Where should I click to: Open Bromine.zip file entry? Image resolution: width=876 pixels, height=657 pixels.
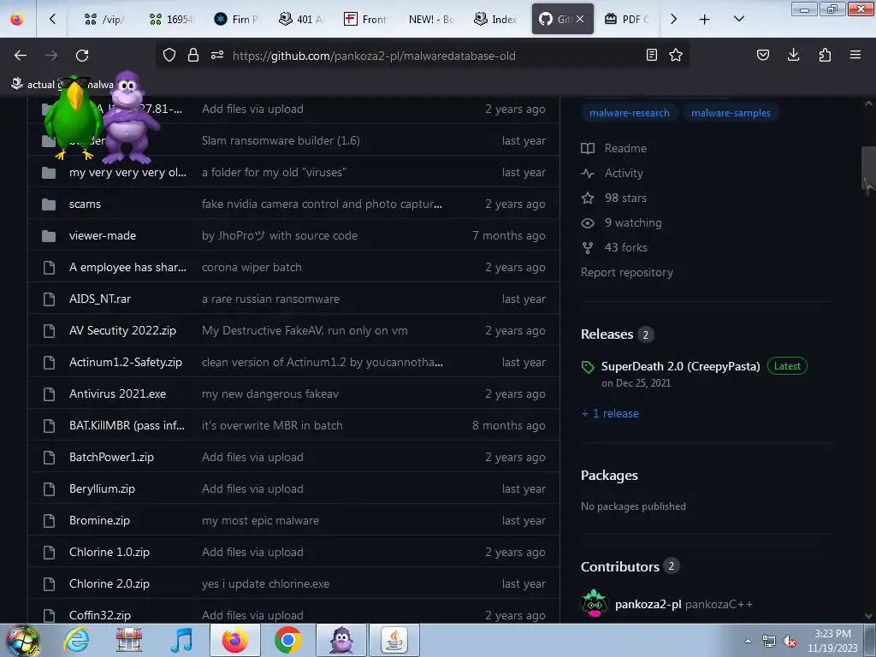(99, 520)
